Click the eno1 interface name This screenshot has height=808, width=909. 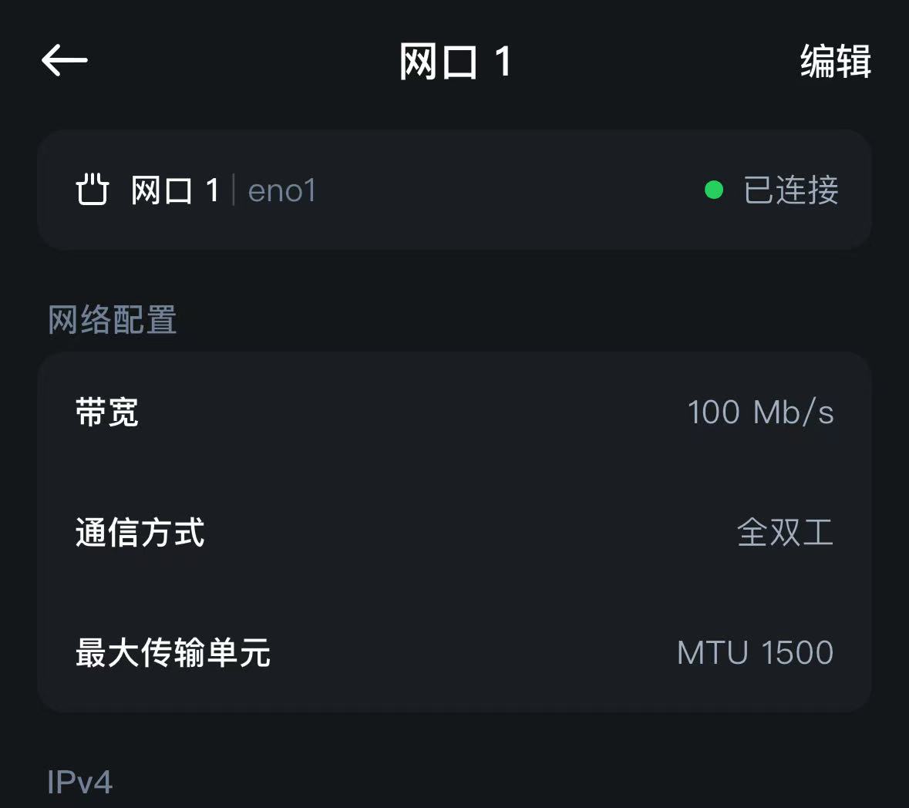click(x=282, y=191)
